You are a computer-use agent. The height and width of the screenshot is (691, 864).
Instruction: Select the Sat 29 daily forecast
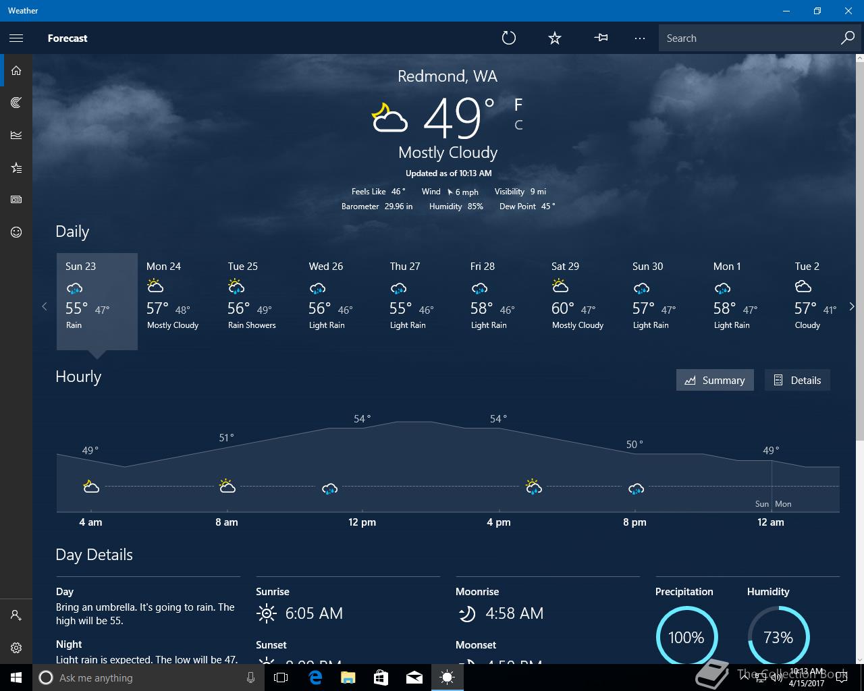pyautogui.click(x=583, y=302)
